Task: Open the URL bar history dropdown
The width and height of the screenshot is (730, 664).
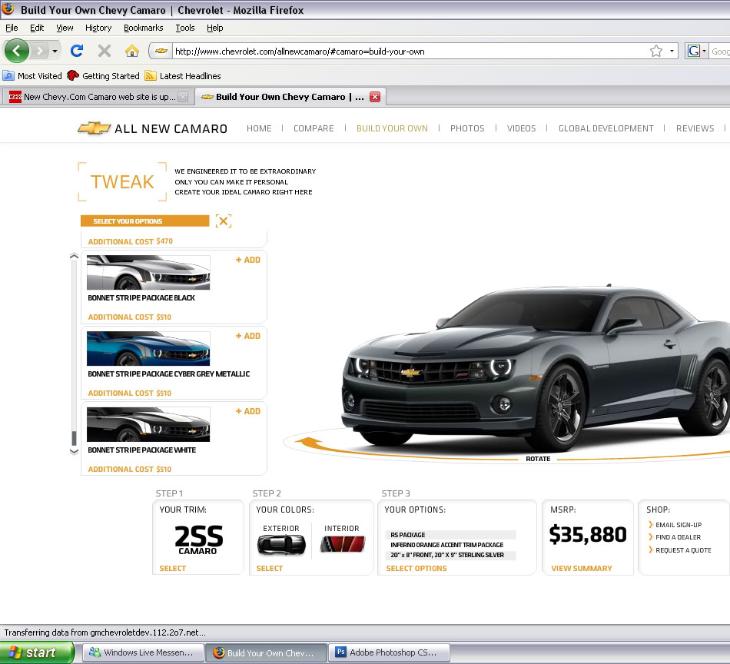Action: 672,51
